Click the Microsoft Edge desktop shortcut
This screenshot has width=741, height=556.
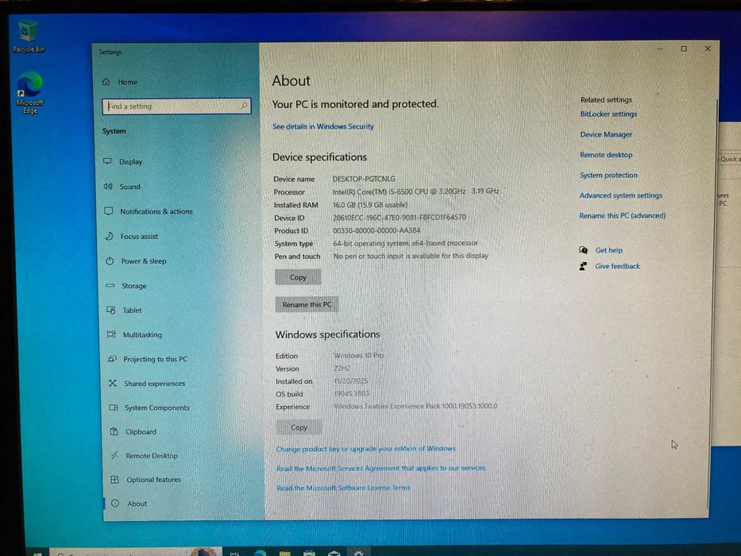tap(29, 93)
